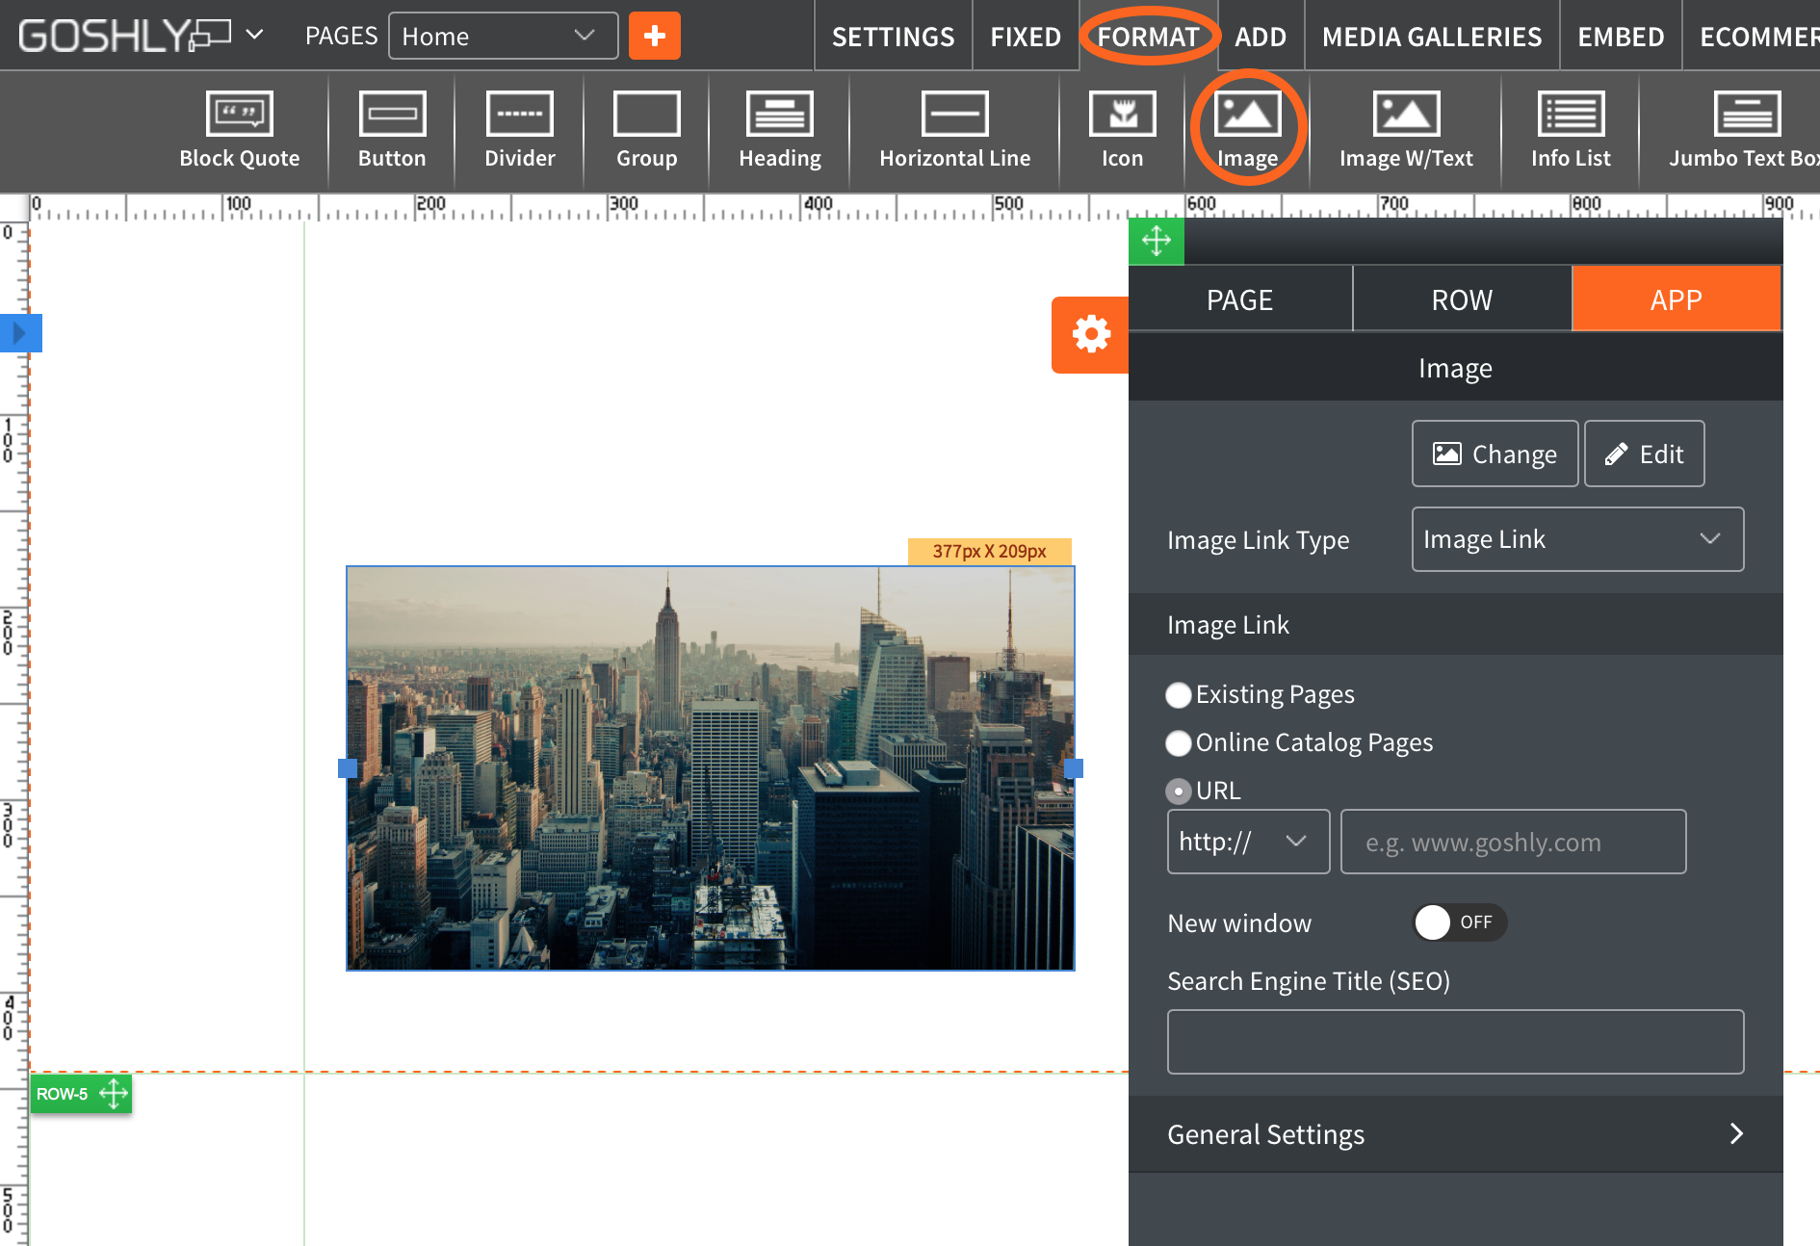Viewport: 1820px width, 1246px height.
Task: Select the Icon element tool
Action: click(1122, 130)
